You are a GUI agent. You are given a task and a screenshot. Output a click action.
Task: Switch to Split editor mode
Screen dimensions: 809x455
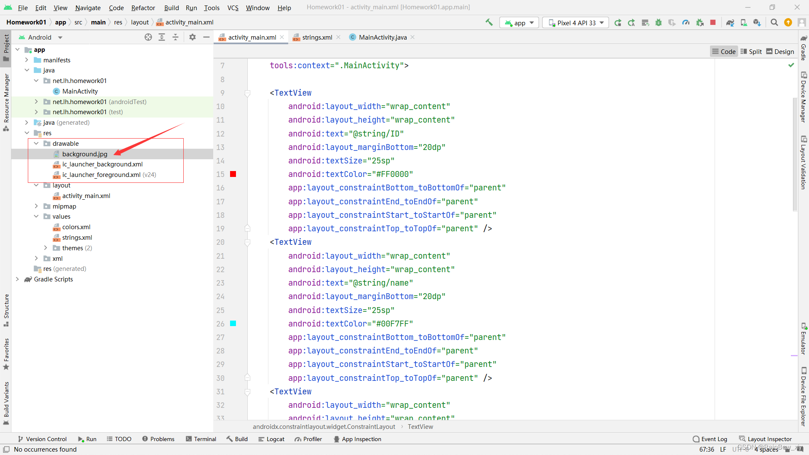coord(751,51)
